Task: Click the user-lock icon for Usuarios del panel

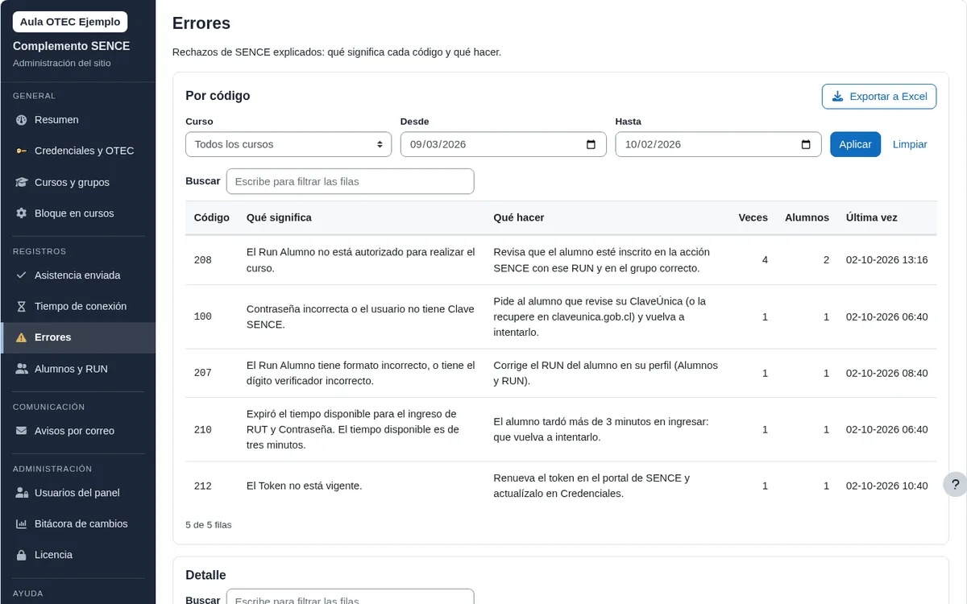Action: pos(22,493)
